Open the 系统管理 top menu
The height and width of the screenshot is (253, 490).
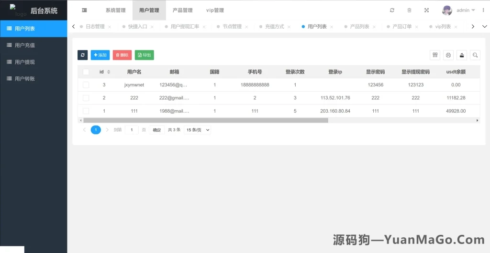[x=116, y=11]
